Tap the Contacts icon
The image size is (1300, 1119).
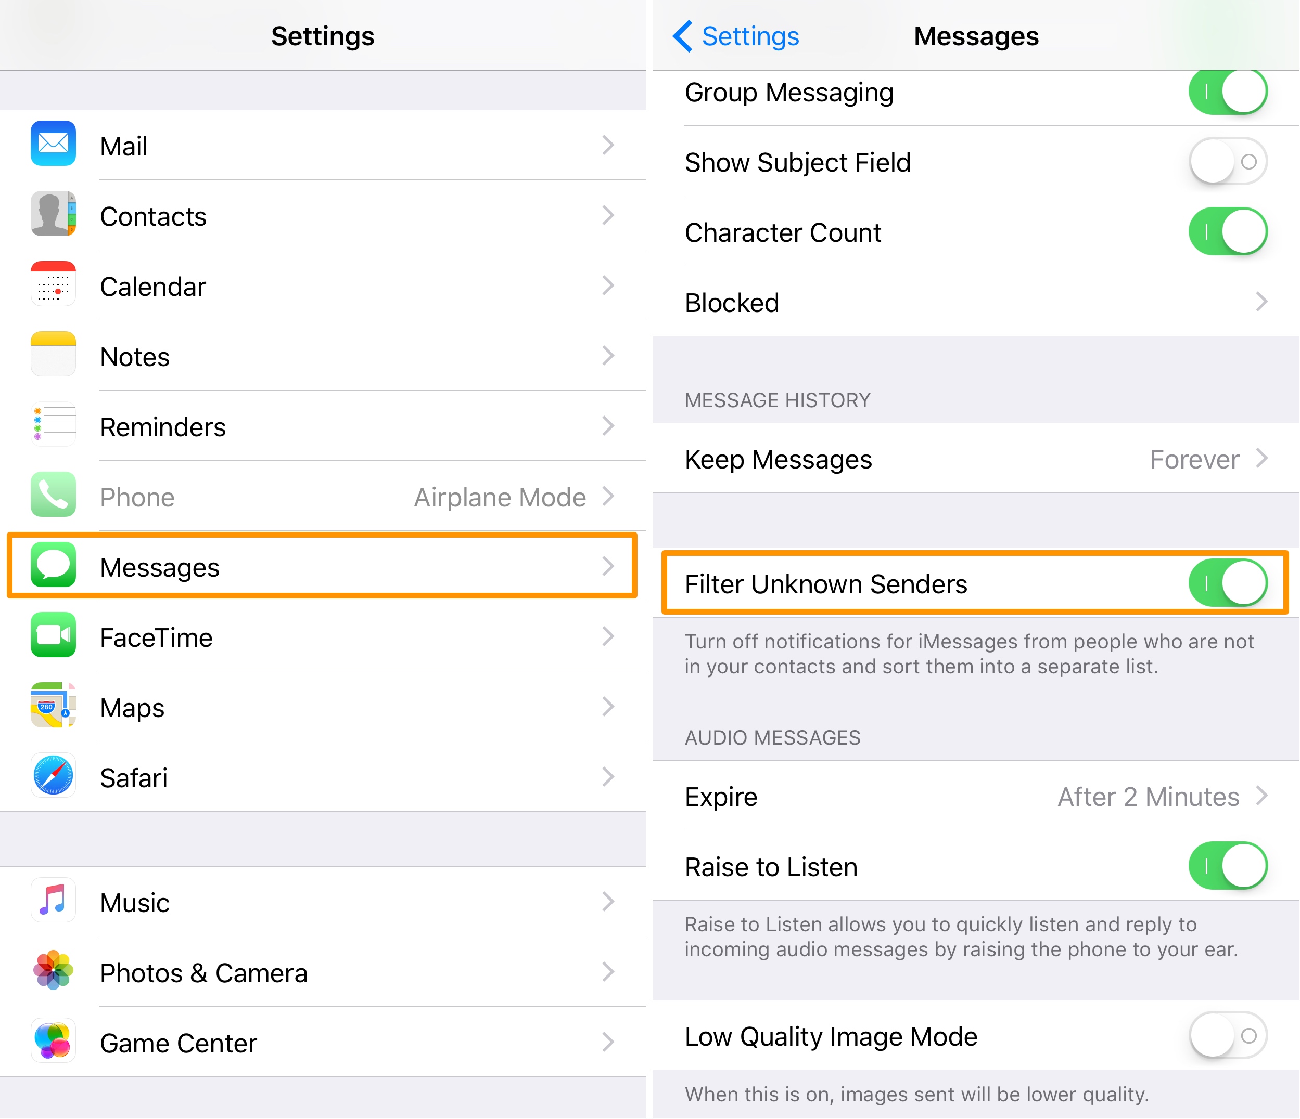click(x=53, y=214)
